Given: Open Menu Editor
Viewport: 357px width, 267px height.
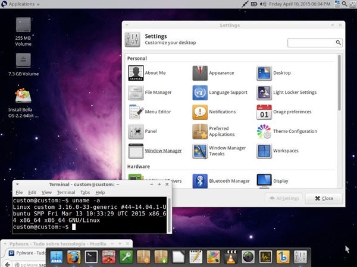Looking at the screenshot, I should (x=149, y=112).
